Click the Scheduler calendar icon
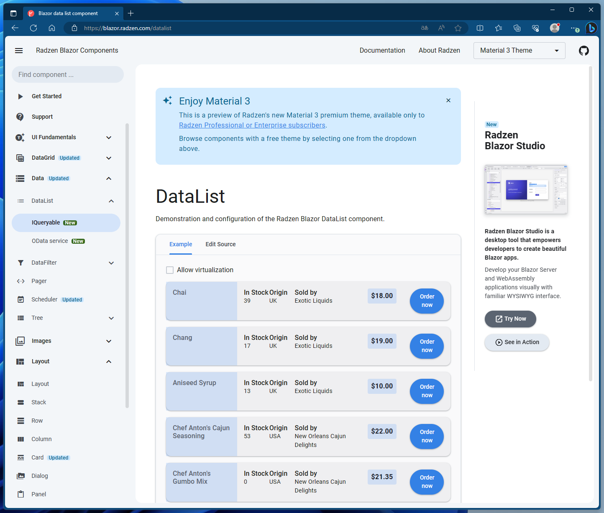The width and height of the screenshot is (604, 513). click(20, 299)
